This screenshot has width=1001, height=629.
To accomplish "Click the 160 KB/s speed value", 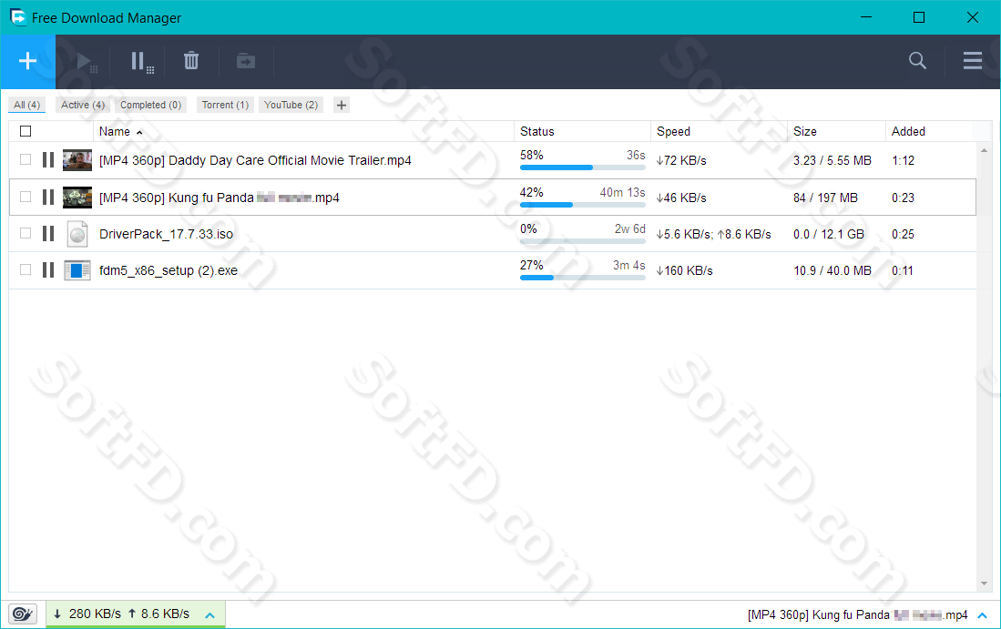I will (684, 270).
